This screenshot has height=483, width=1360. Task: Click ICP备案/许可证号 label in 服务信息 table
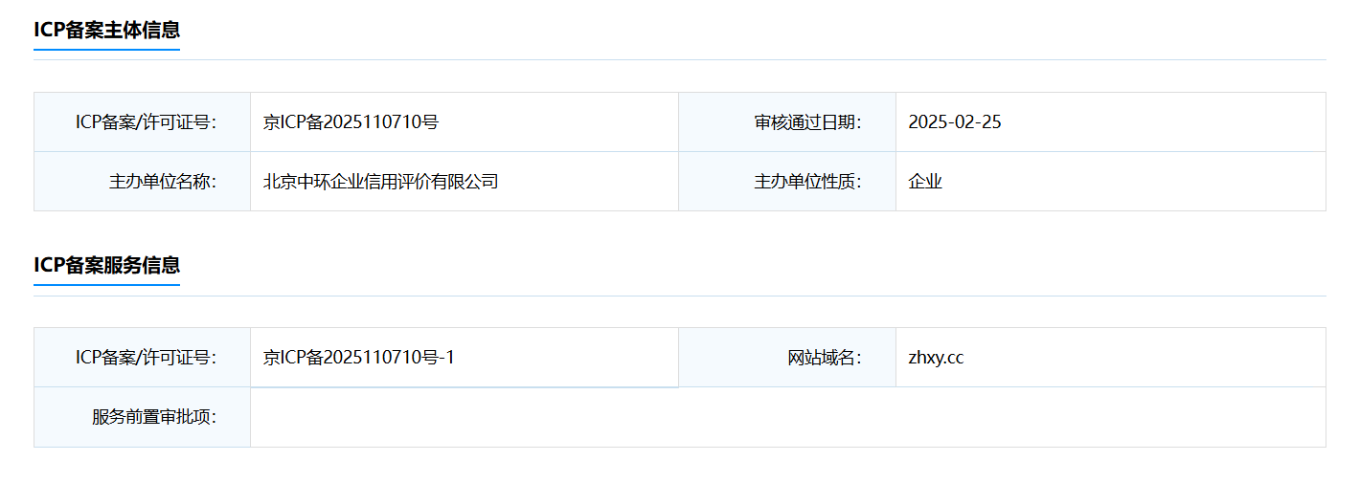click(147, 358)
